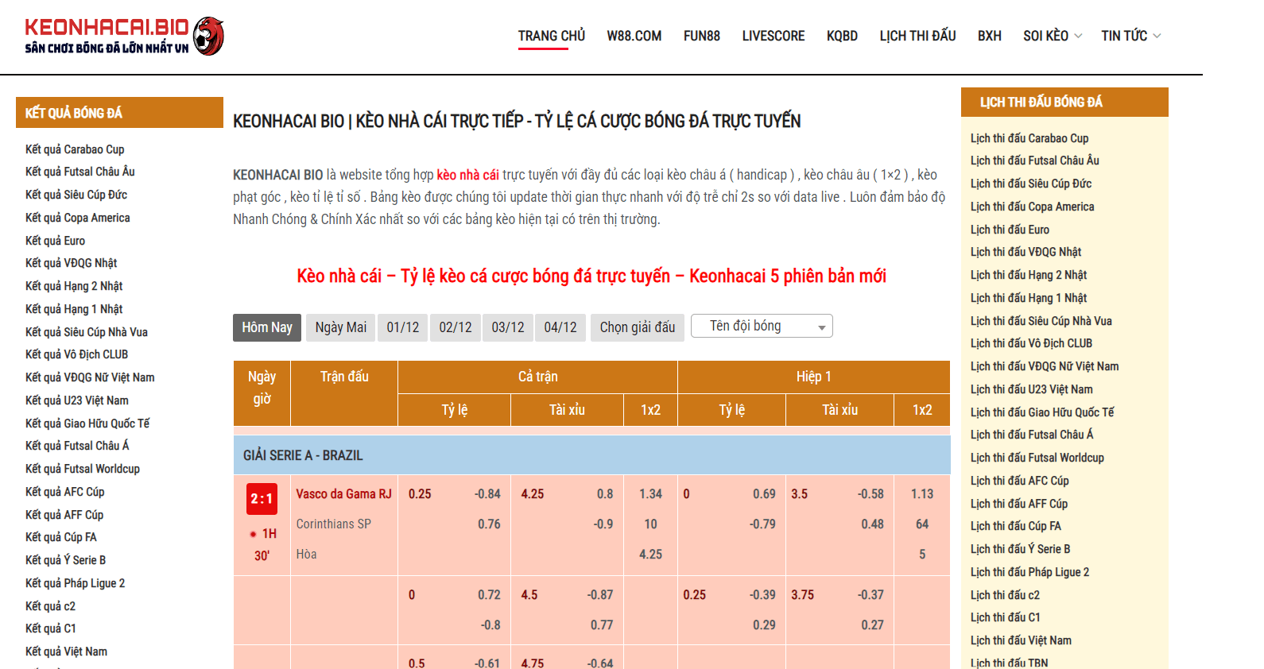
Task: Open the FUN88 menu item
Action: pos(701,36)
